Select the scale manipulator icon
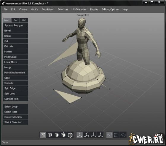Viewport: 166px width, 146px height. [x=93, y=135]
